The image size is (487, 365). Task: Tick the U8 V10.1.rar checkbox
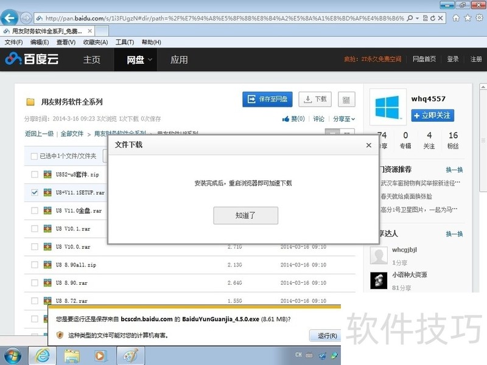pyautogui.click(x=35, y=229)
